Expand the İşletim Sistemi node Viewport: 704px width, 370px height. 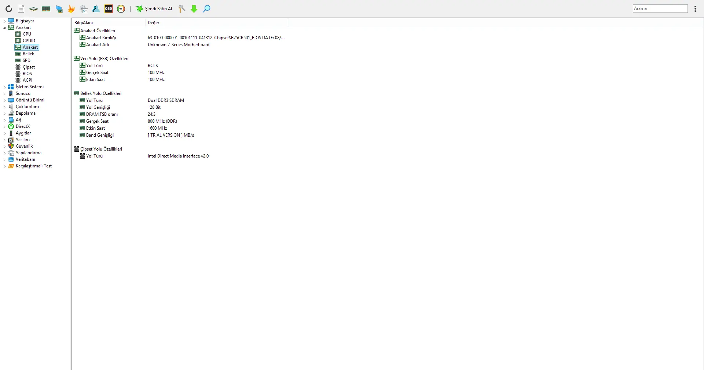coord(4,87)
